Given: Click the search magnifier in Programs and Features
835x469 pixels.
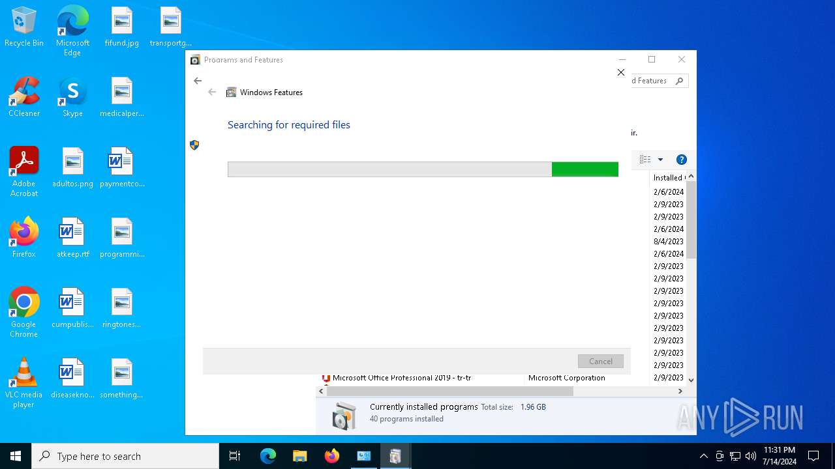Looking at the screenshot, I should point(679,81).
